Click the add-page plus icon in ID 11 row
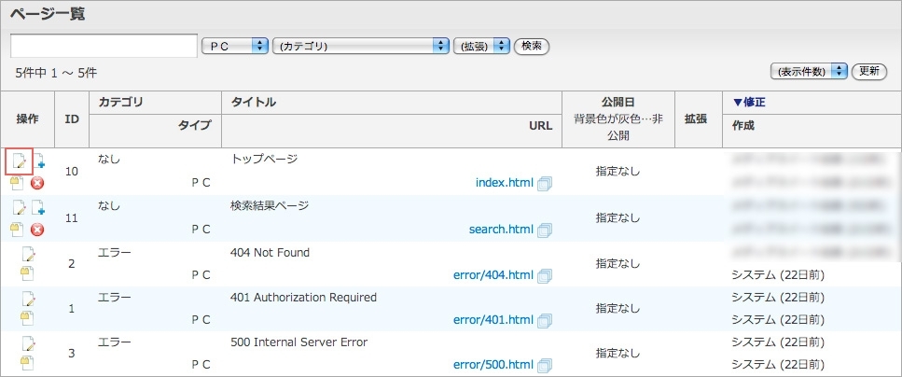The height and width of the screenshot is (377, 902). tap(38, 207)
